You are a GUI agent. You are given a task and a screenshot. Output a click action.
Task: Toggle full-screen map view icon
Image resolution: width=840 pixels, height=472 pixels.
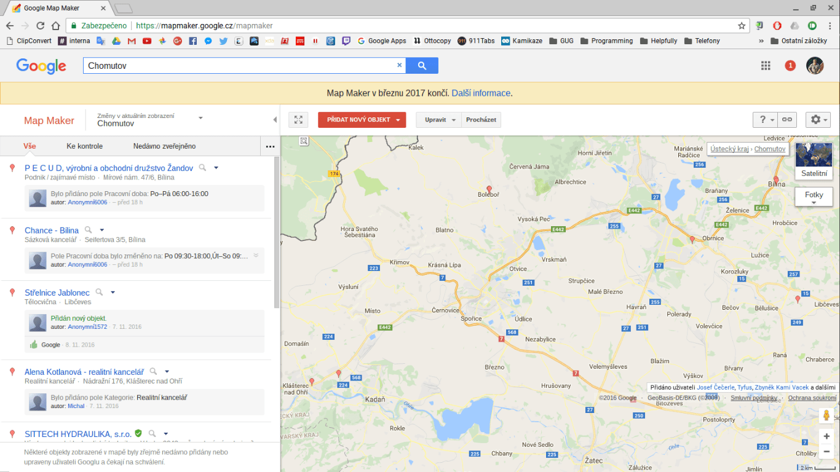coord(298,120)
